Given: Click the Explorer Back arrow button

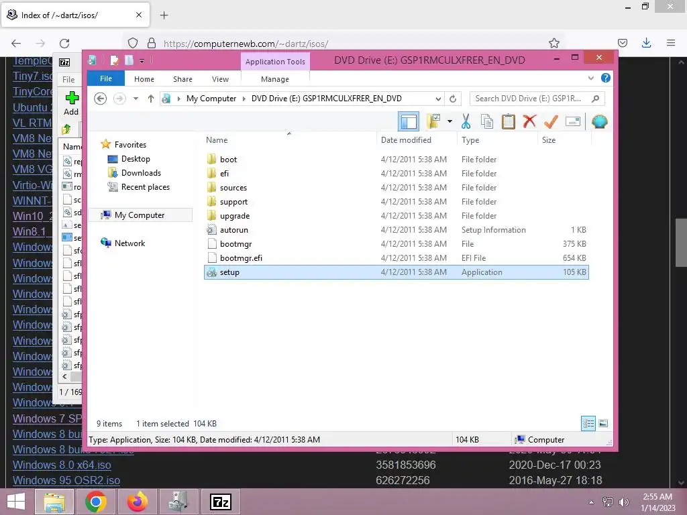Looking at the screenshot, I should tap(101, 99).
